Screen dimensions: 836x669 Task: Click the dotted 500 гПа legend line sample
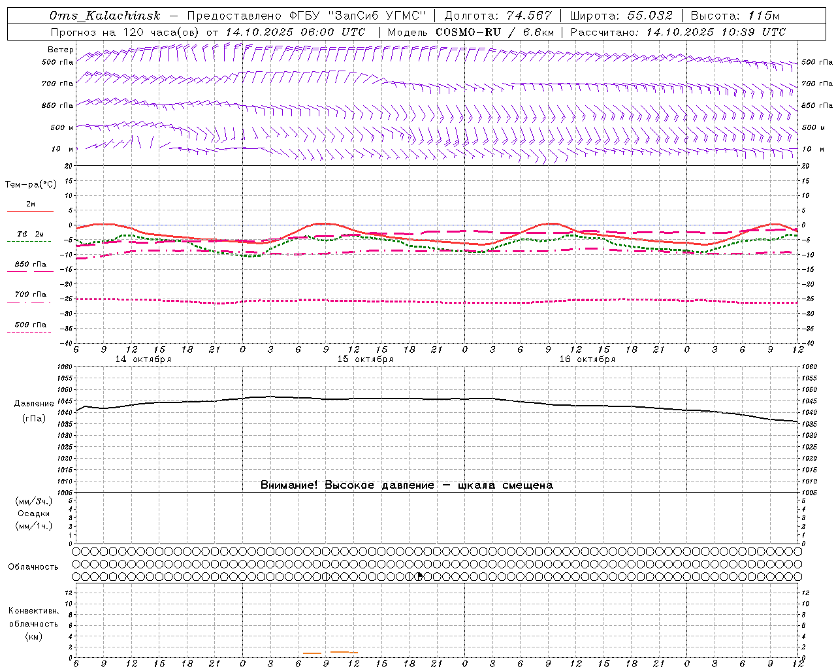coord(29,333)
